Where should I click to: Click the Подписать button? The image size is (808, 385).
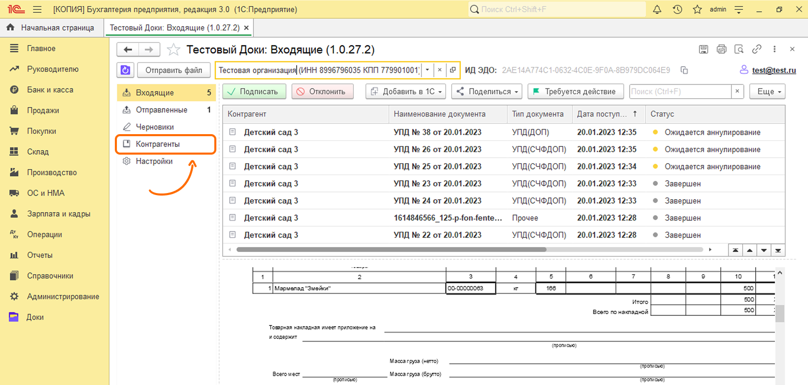click(255, 91)
